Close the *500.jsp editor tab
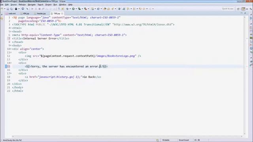This screenshot has height=142, width=253. (62, 13)
